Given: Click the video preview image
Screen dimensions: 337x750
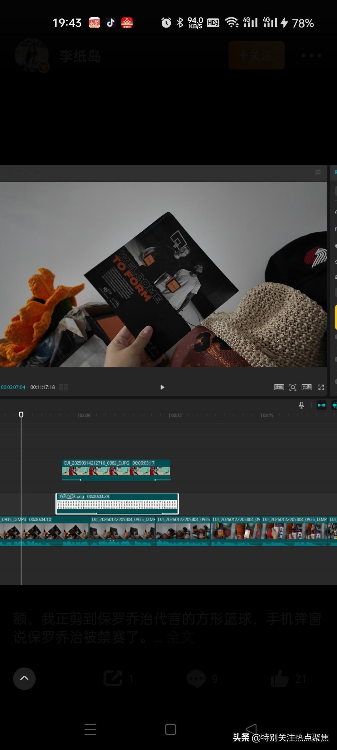Looking at the screenshot, I should [x=164, y=274].
